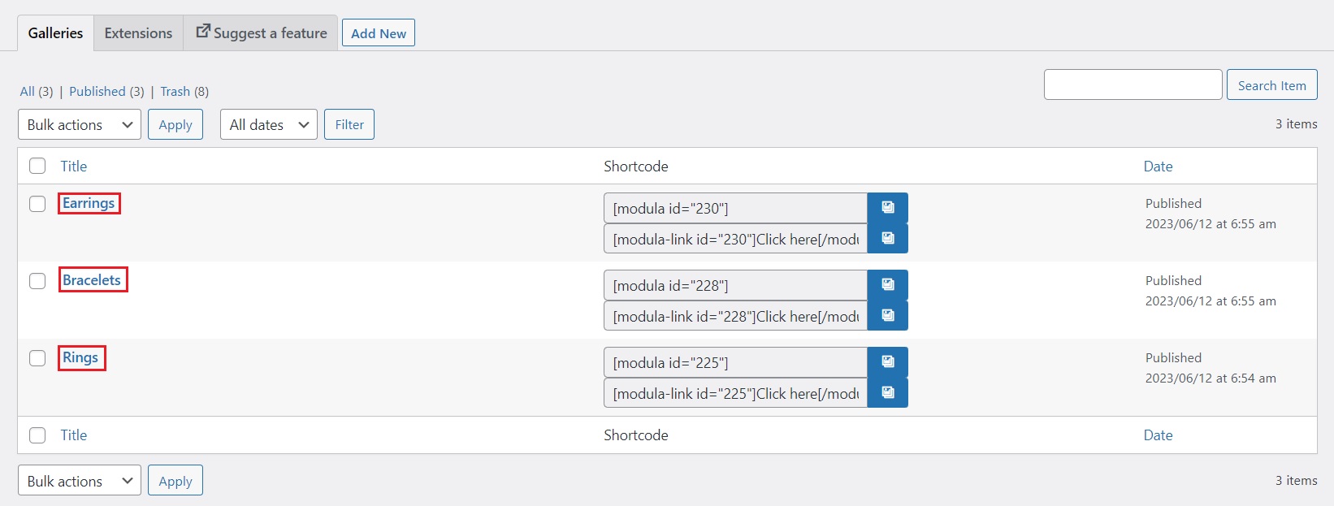
Task: Tick the checkbox for Earrings gallery
Action: [x=37, y=204]
